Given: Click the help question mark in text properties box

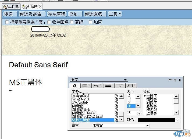Looking at the screenshot, I should coord(175,80).
